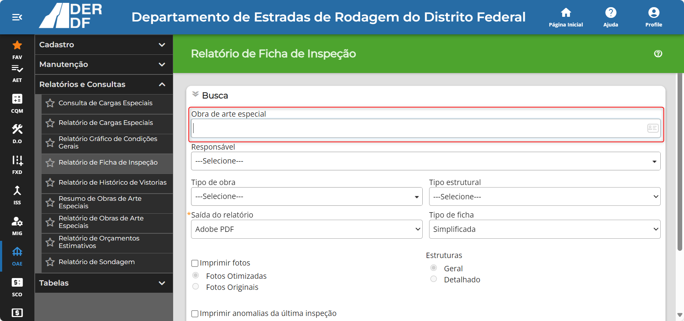684x321 pixels.
Task: Check Imprimir anomalias da última inspeção
Action: [x=195, y=314]
